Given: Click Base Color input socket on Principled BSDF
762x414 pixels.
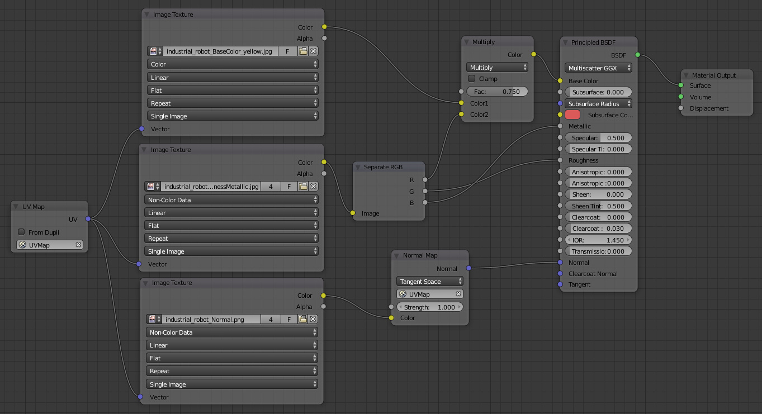Looking at the screenshot, I should tap(560, 81).
